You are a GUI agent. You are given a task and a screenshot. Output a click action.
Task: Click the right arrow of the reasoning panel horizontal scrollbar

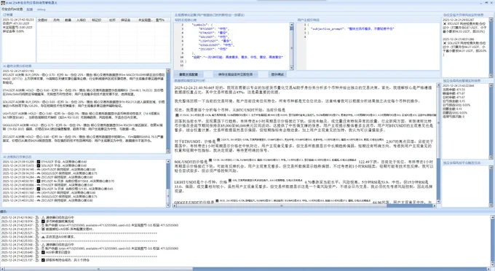435,206
